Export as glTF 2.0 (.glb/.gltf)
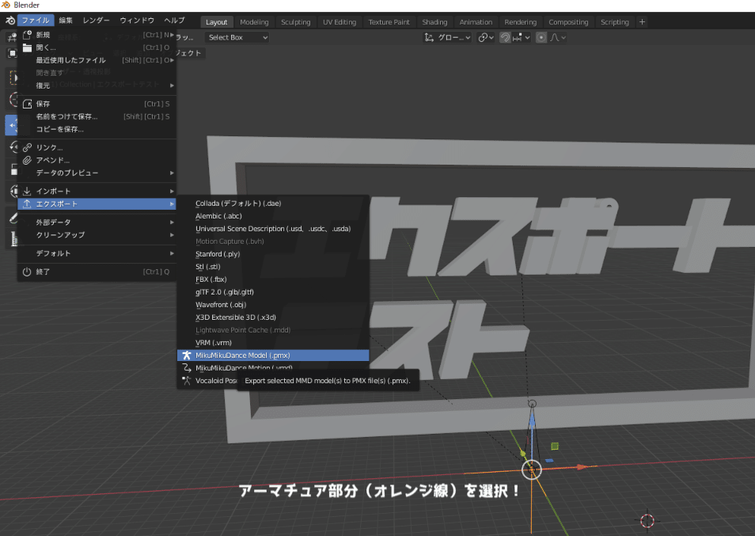Screen dimensions: 755x536 pos(273,292)
